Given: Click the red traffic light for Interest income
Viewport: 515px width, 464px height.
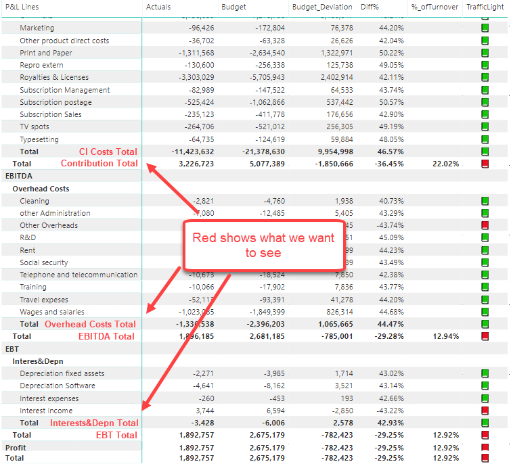Looking at the screenshot, I should click(x=485, y=411).
